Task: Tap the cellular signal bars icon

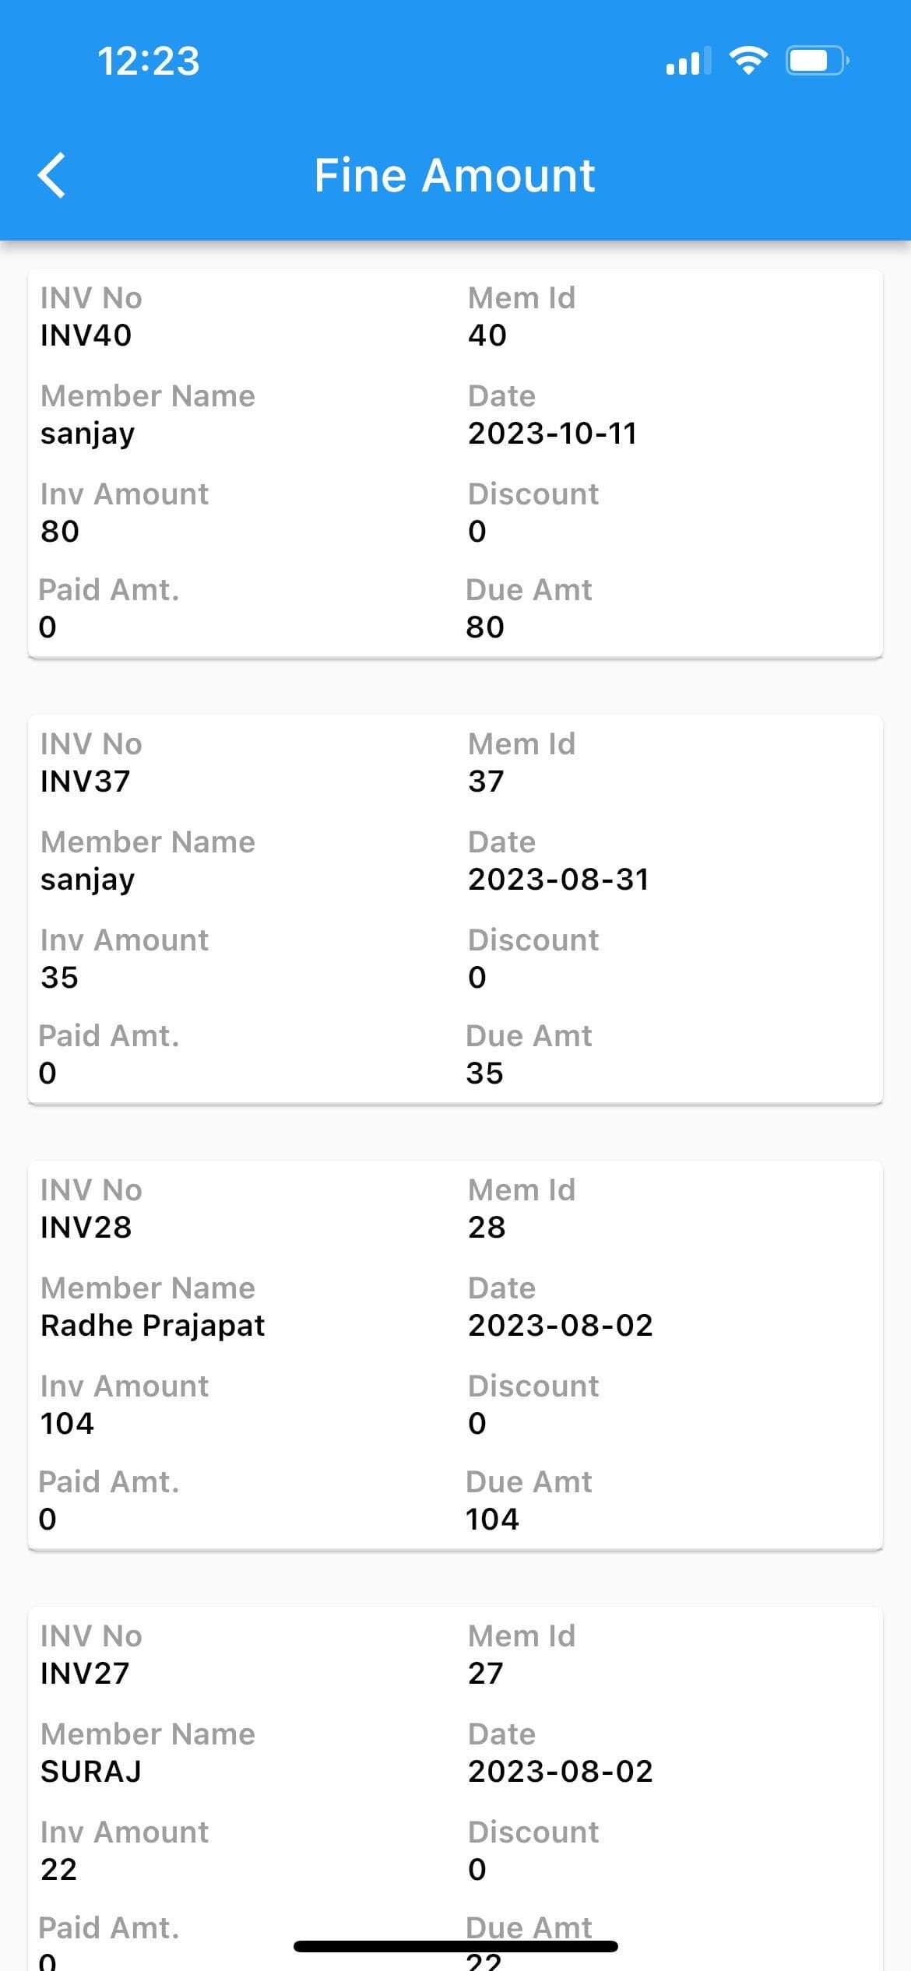Action: pos(688,61)
